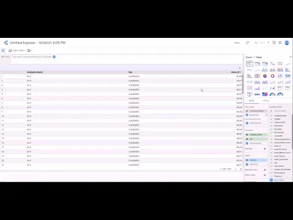The image size is (293, 220).
Task: Select the Pie chart type
Action: 265,76
